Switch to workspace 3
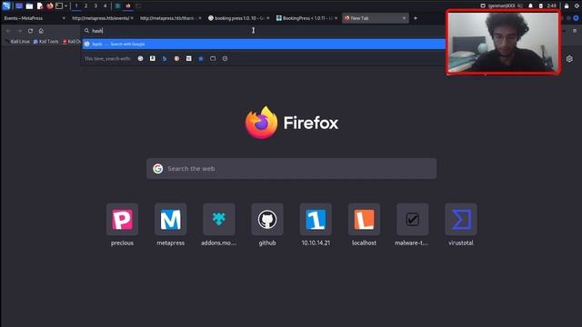Viewport: 582px width, 327px height. coord(95,6)
